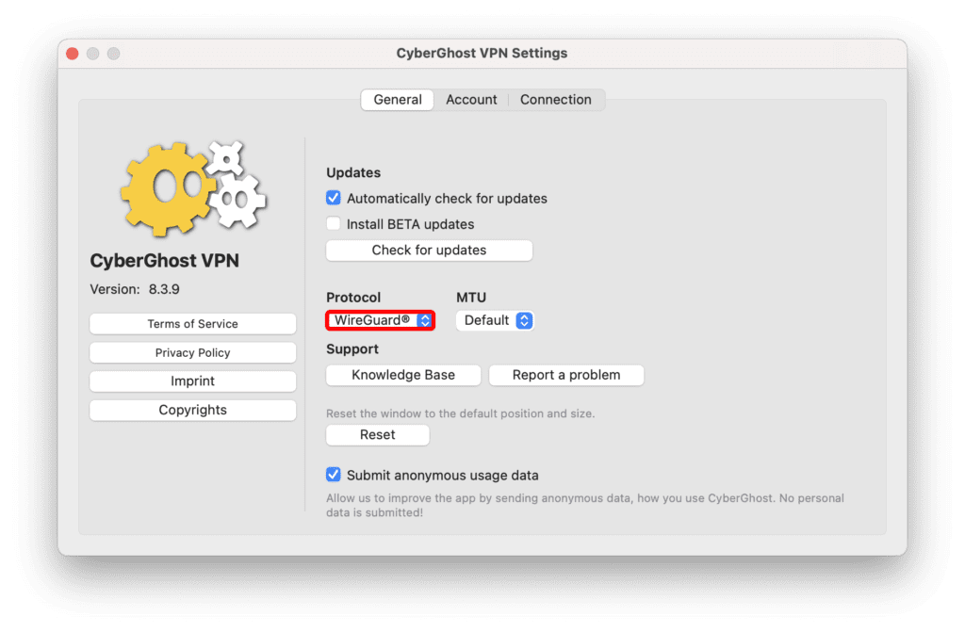Disable Automatically check for updates
The height and width of the screenshot is (632, 965).
pyautogui.click(x=333, y=198)
